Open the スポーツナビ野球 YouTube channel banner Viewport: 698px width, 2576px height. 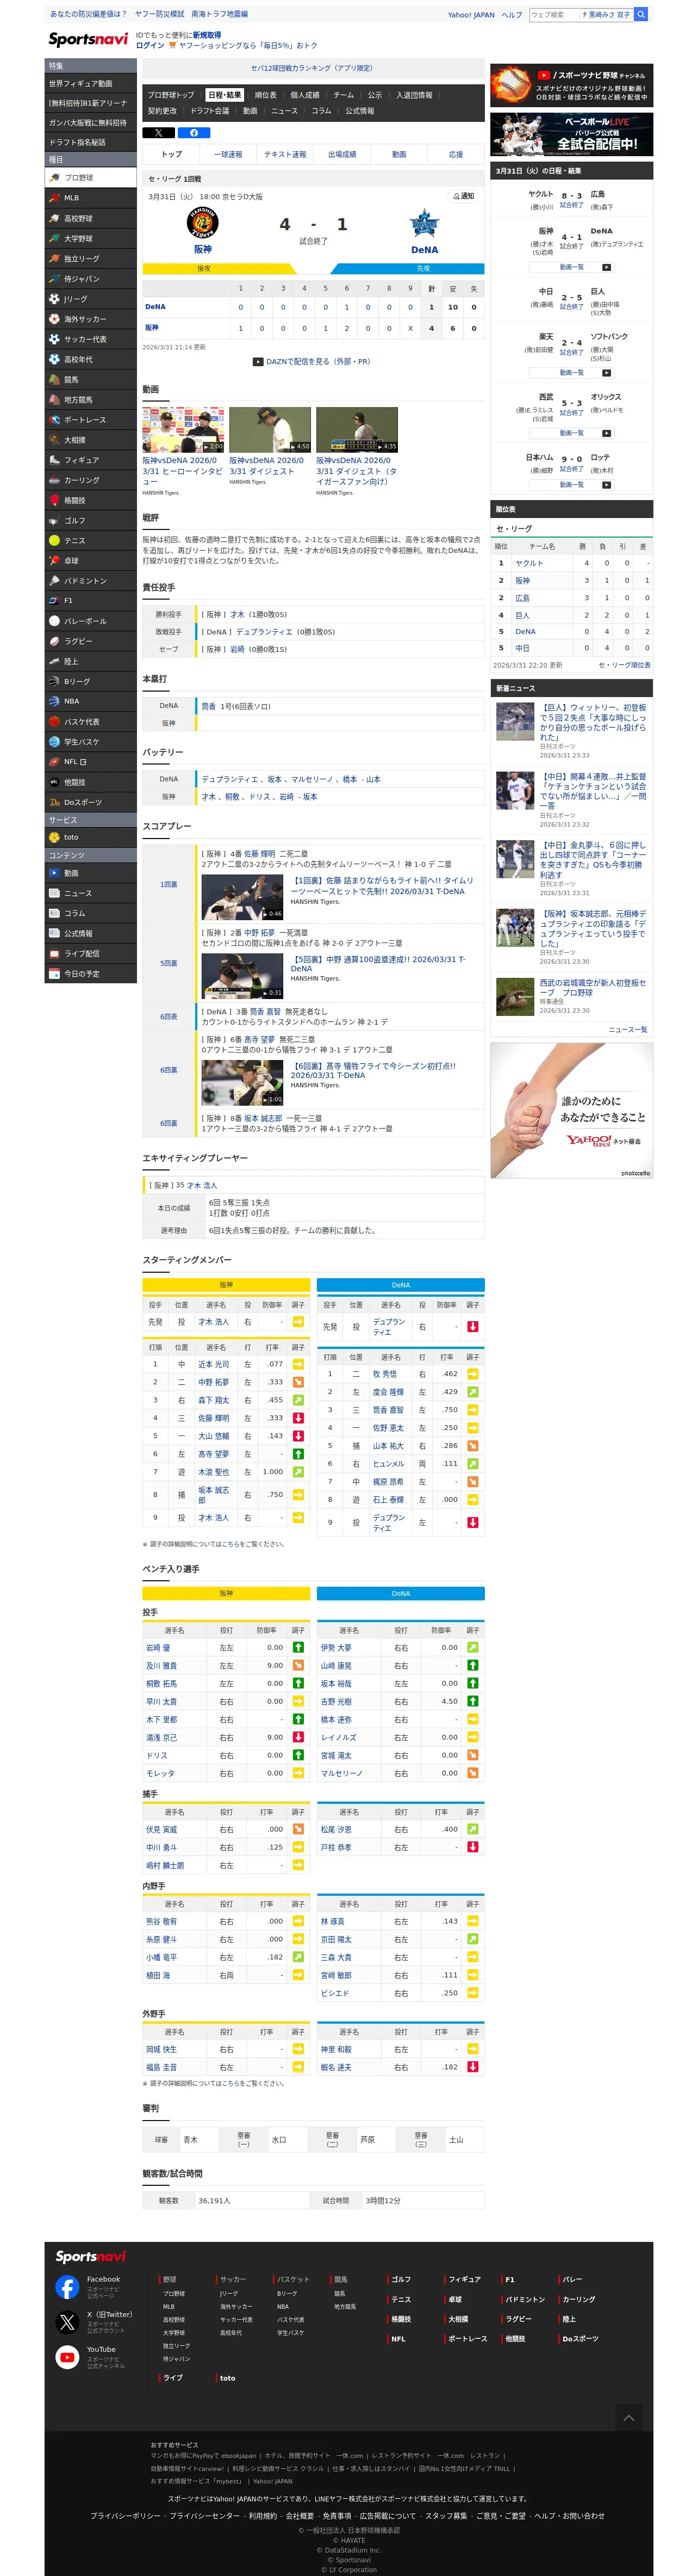(x=571, y=85)
